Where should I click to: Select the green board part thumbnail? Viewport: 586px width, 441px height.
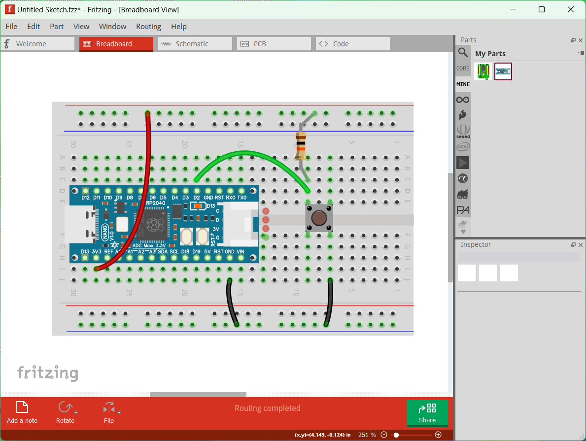tap(483, 71)
